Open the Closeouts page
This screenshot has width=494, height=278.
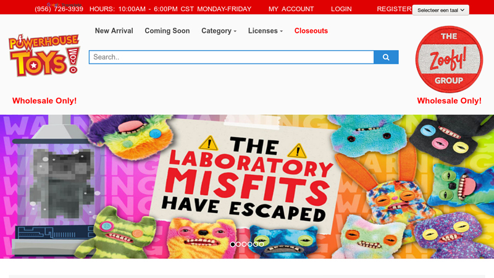311,31
